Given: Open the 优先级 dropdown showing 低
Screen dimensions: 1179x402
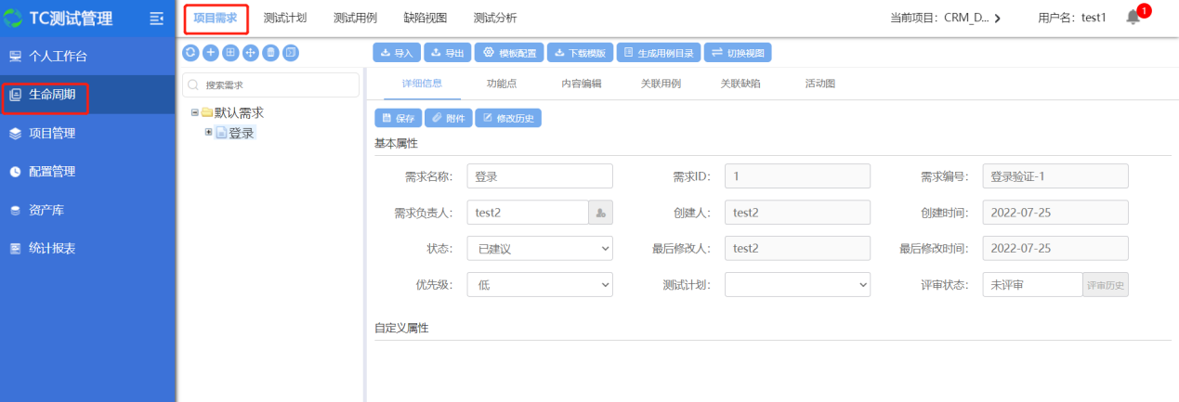Looking at the screenshot, I should pos(540,285).
